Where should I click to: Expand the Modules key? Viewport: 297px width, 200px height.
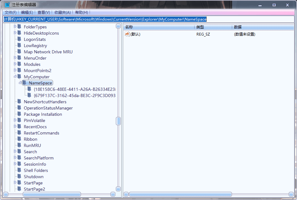click(15, 64)
